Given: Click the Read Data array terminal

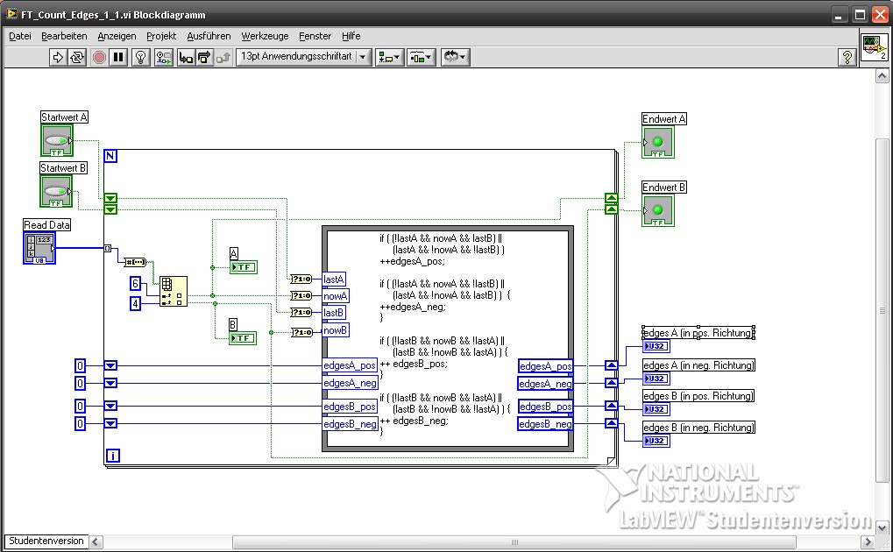Looking at the screenshot, I should 39,248.
